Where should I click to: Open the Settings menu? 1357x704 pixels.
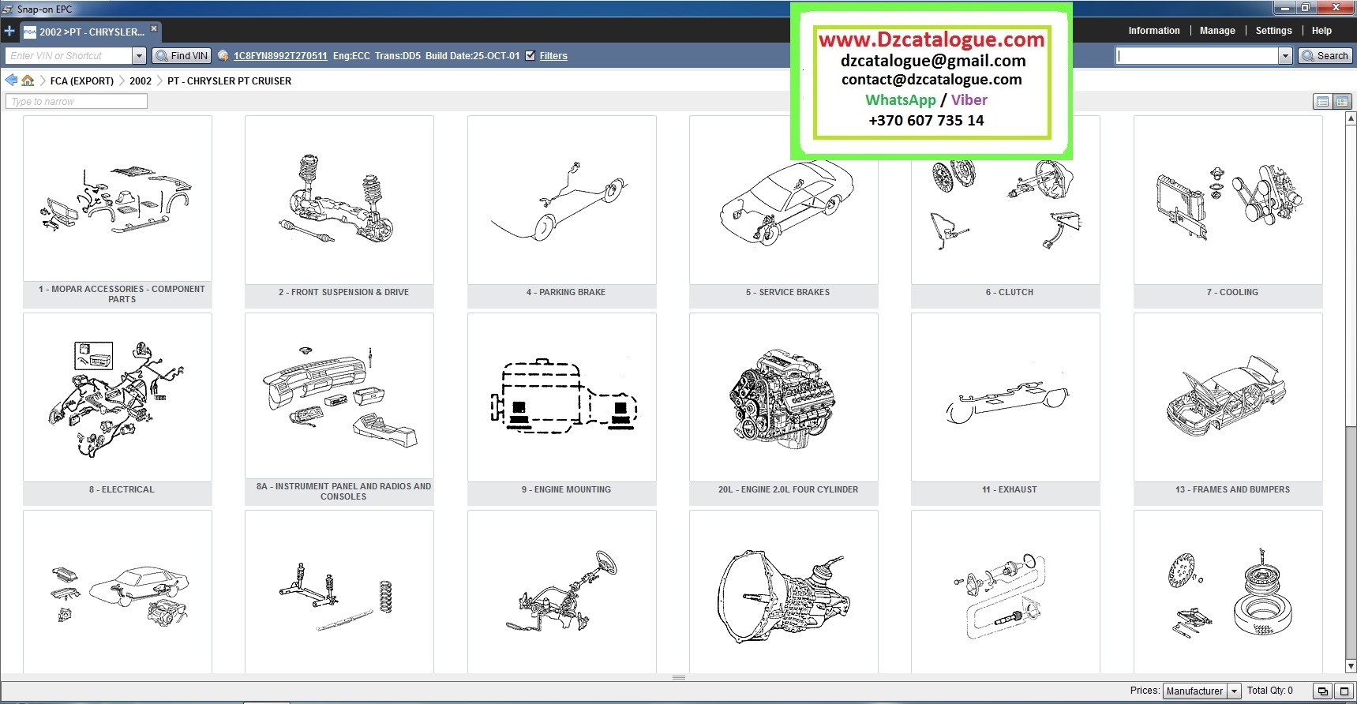pos(1273,31)
